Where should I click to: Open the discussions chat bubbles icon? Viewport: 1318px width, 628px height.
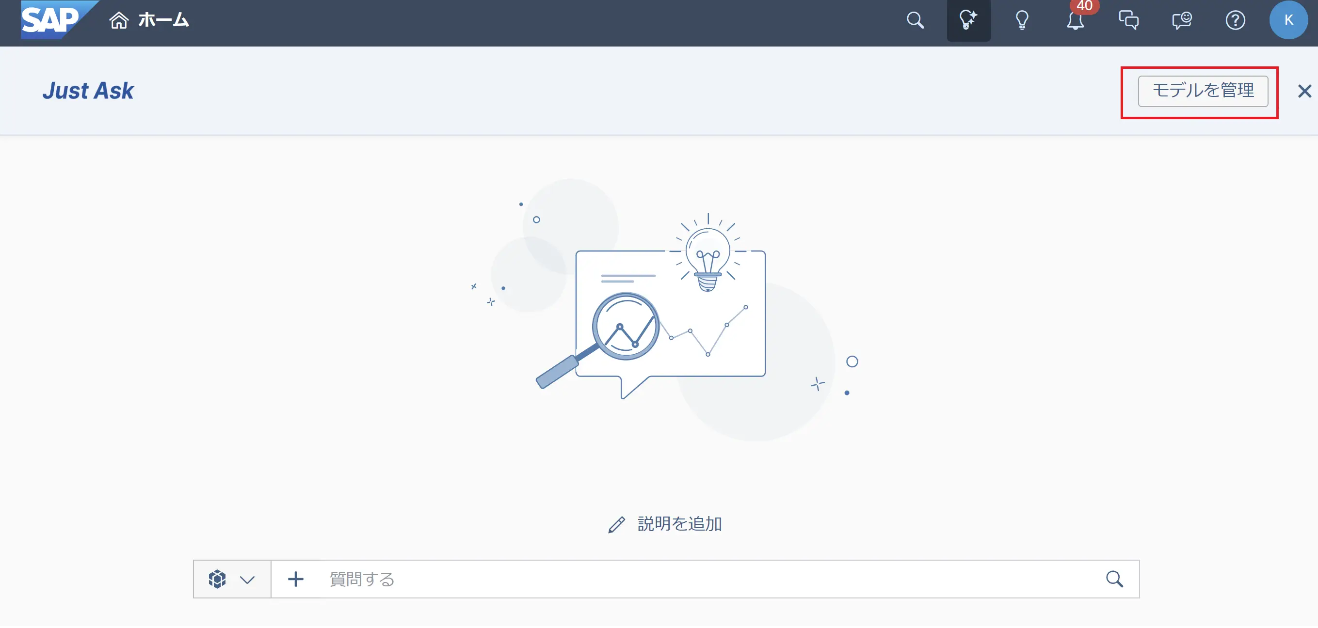(1129, 20)
